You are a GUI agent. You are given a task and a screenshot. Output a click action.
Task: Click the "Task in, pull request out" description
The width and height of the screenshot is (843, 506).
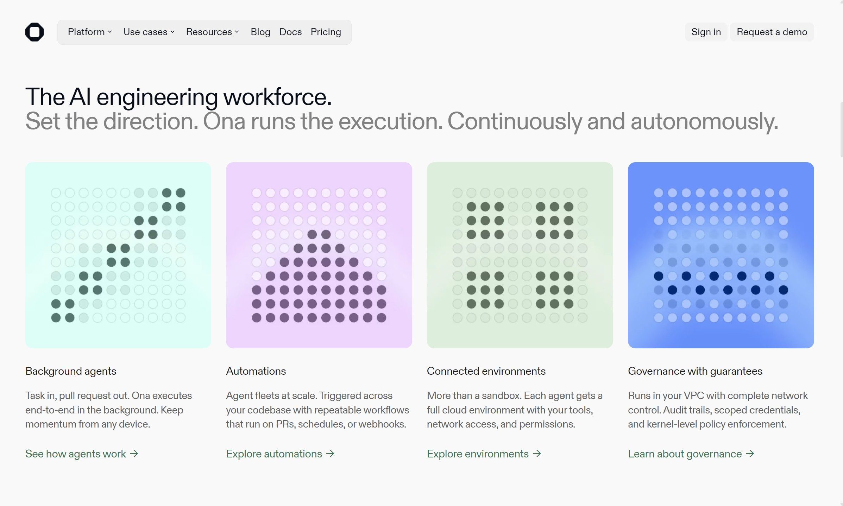click(x=108, y=410)
